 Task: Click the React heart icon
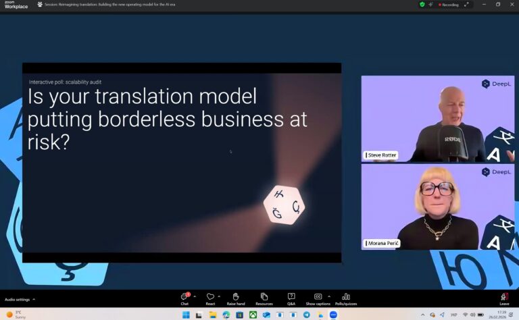tap(210, 297)
